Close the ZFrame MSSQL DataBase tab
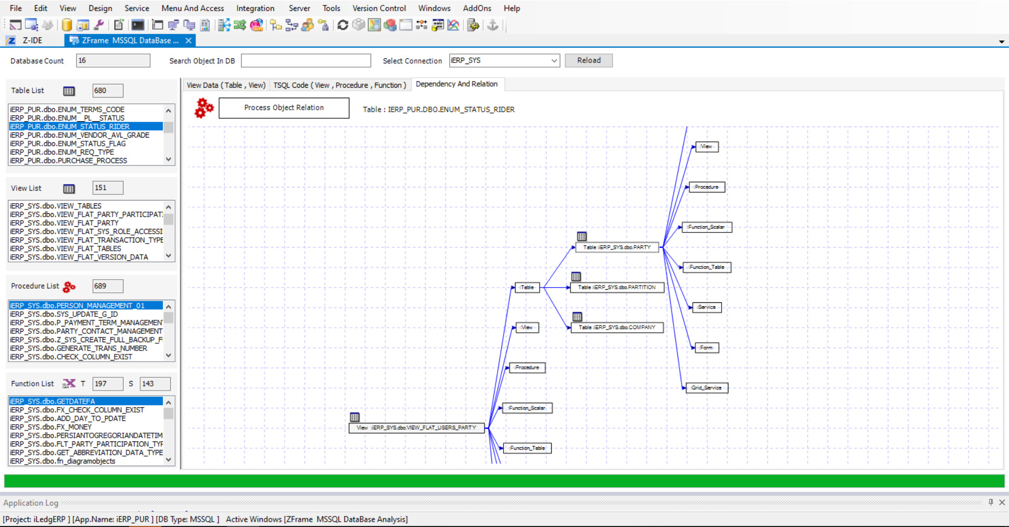Image resolution: width=1009 pixels, height=527 pixels. click(x=188, y=40)
